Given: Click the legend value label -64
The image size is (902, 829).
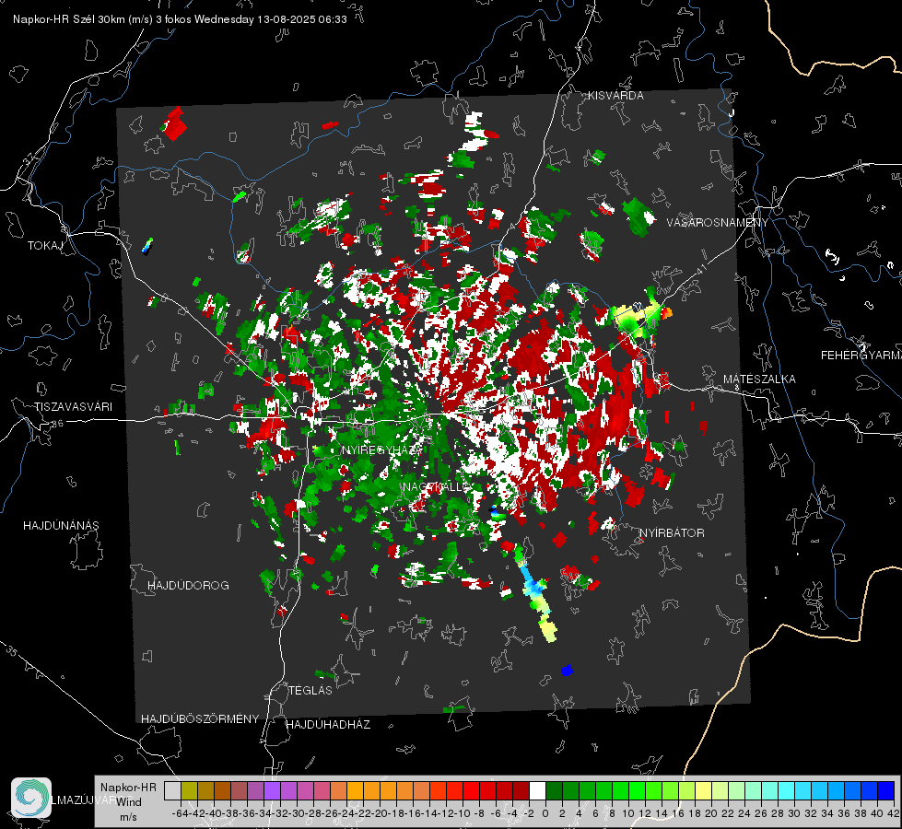Looking at the screenshot, I should point(180,813).
